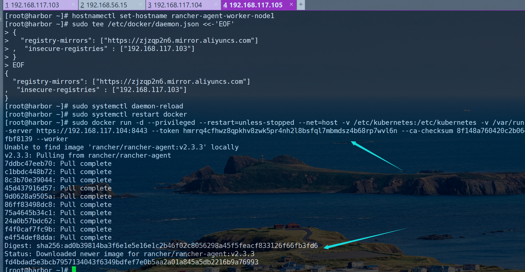Viewport: 525px width, 272px height.
Task: Close the 192.168.117.103 tab
Action: click(x=73, y=5)
